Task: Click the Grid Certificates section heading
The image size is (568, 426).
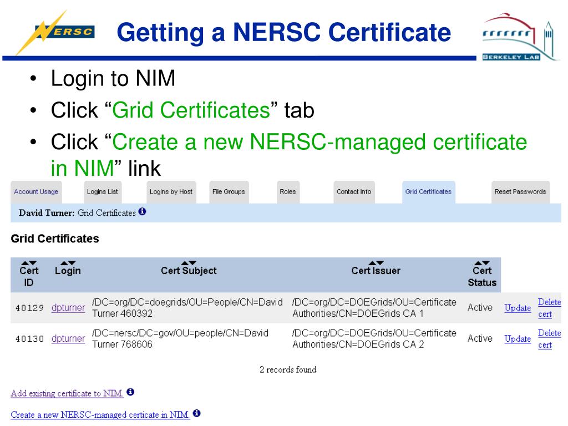Action: [x=55, y=239]
